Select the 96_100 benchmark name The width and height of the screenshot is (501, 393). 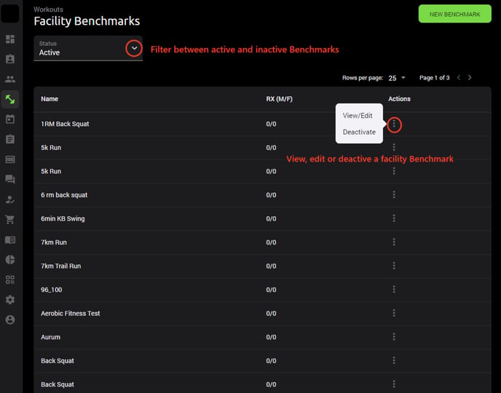click(52, 290)
